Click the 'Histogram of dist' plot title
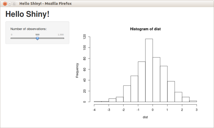 [x=145, y=29]
